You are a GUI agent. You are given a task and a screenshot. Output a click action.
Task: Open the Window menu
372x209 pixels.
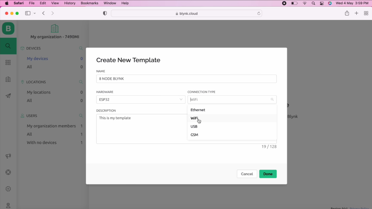[x=110, y=3]
